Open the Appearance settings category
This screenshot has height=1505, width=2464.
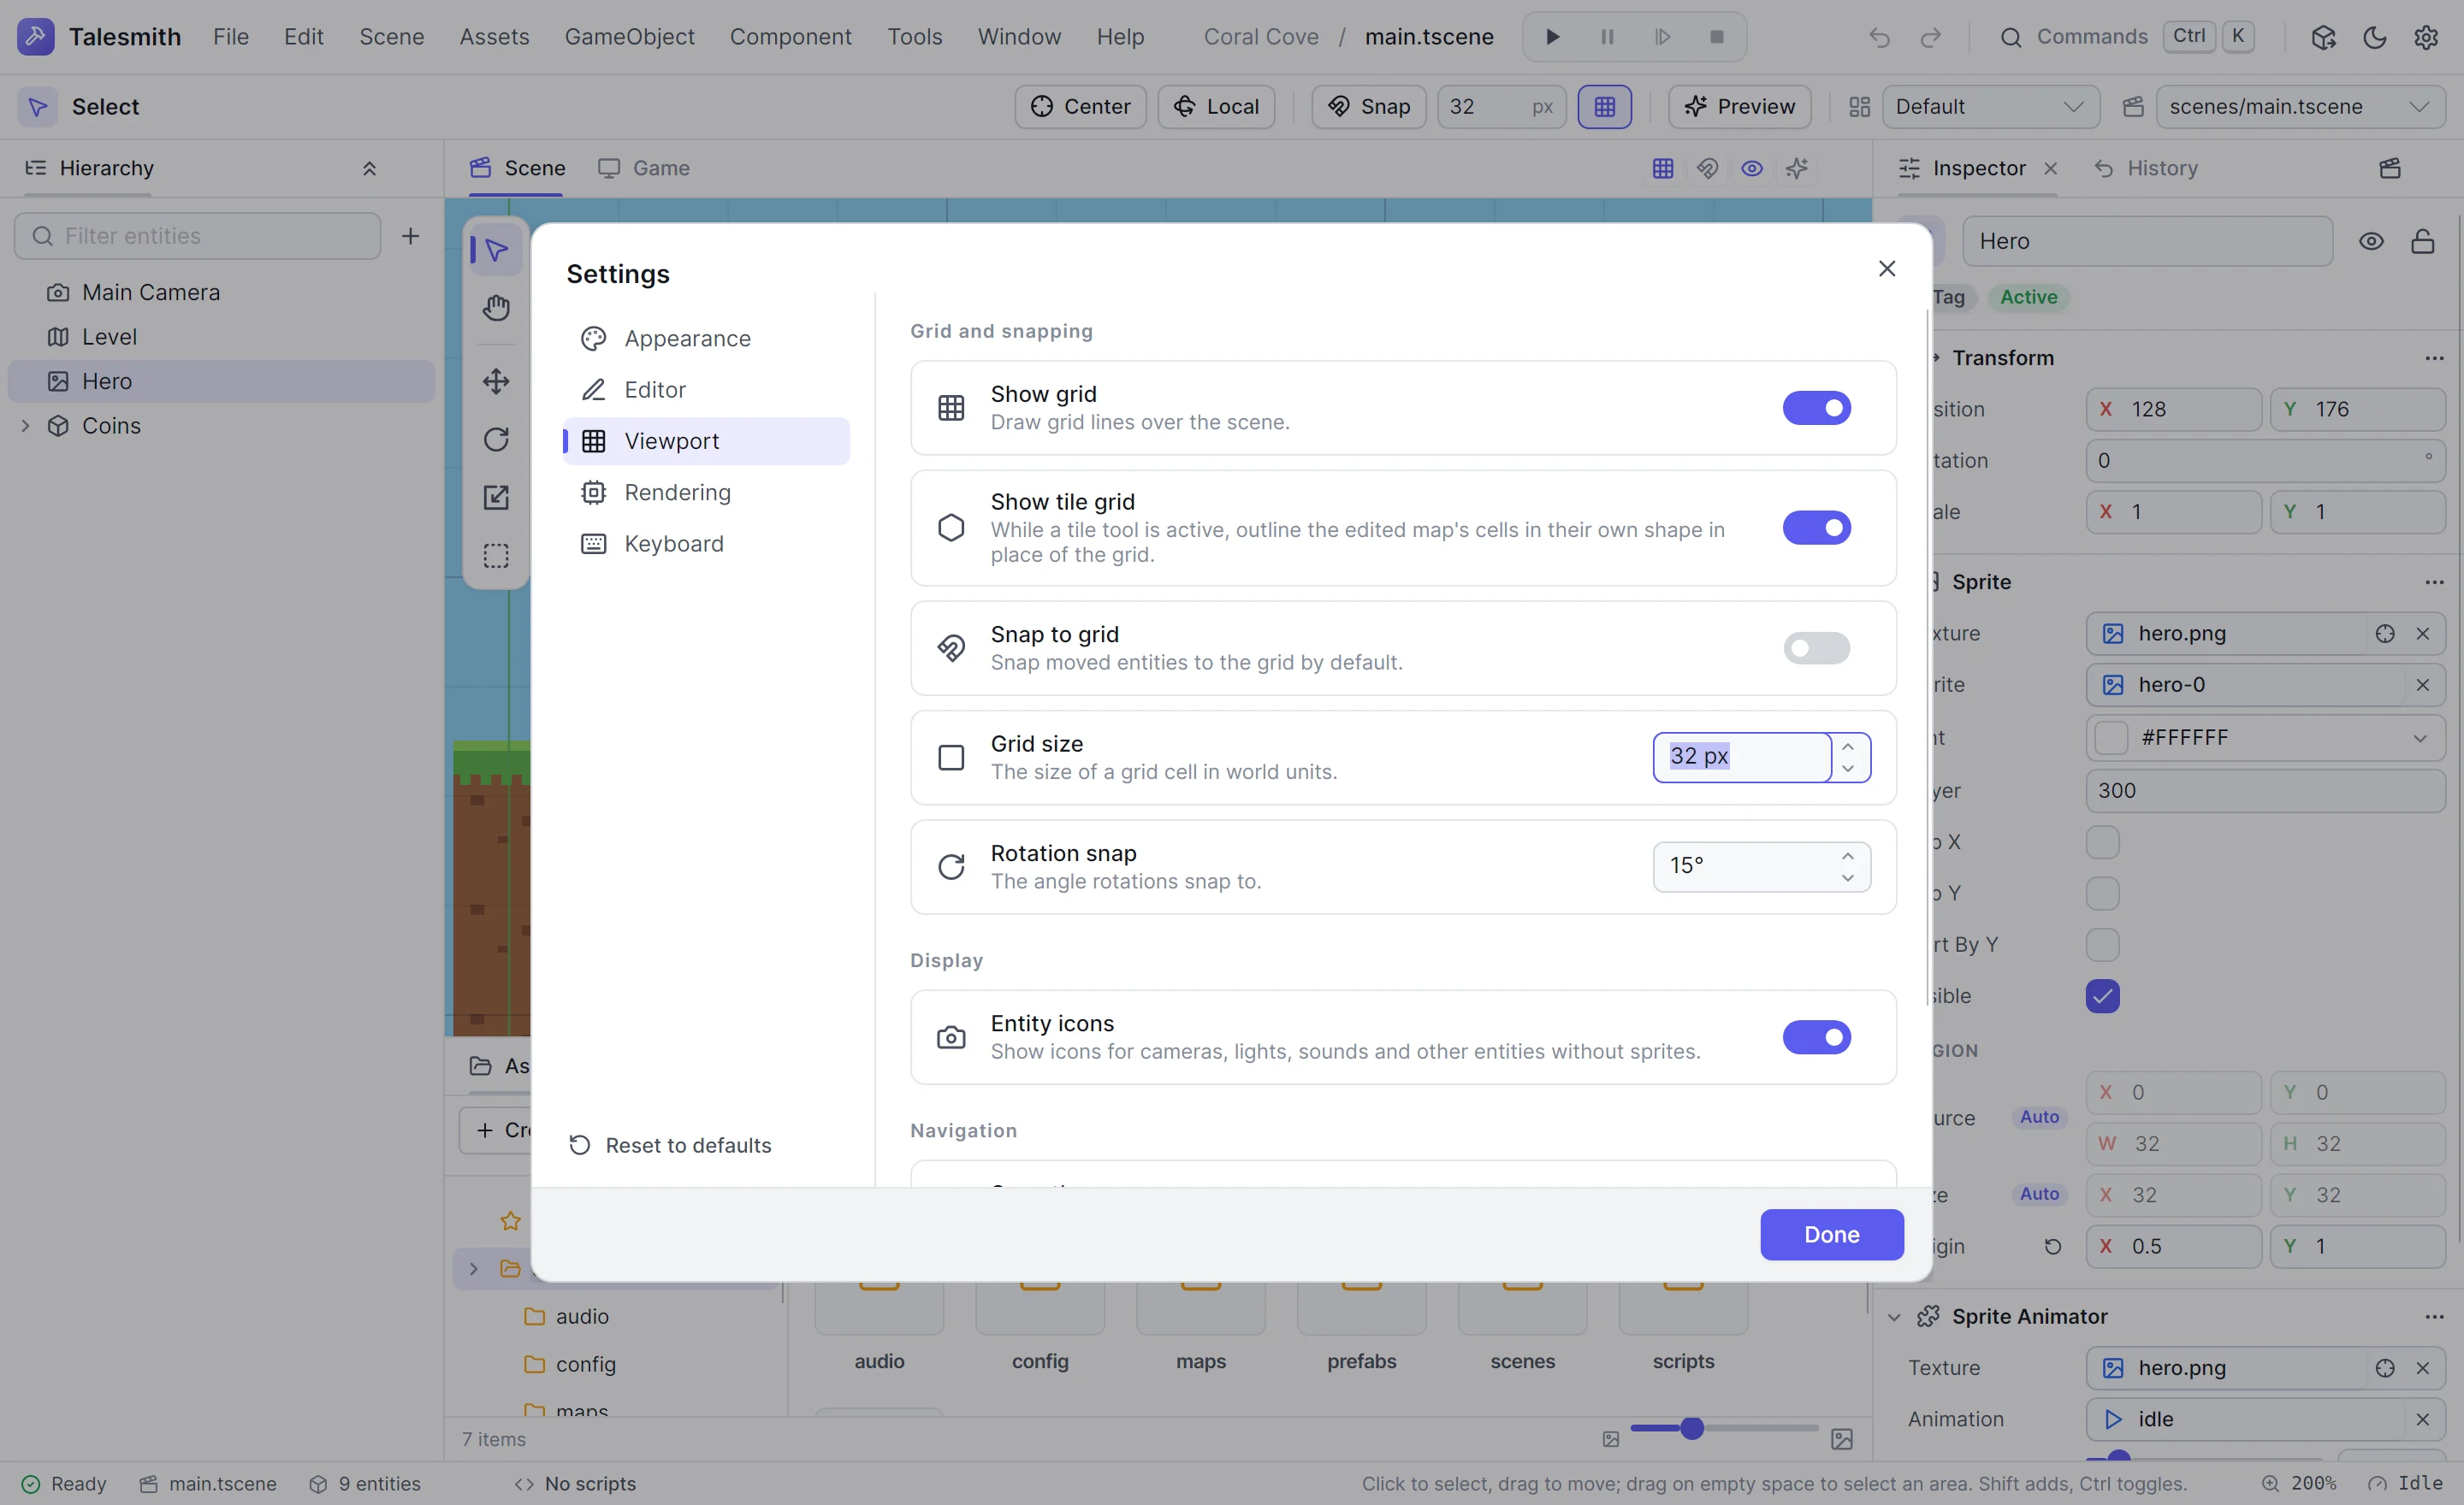tap(706, 339)
